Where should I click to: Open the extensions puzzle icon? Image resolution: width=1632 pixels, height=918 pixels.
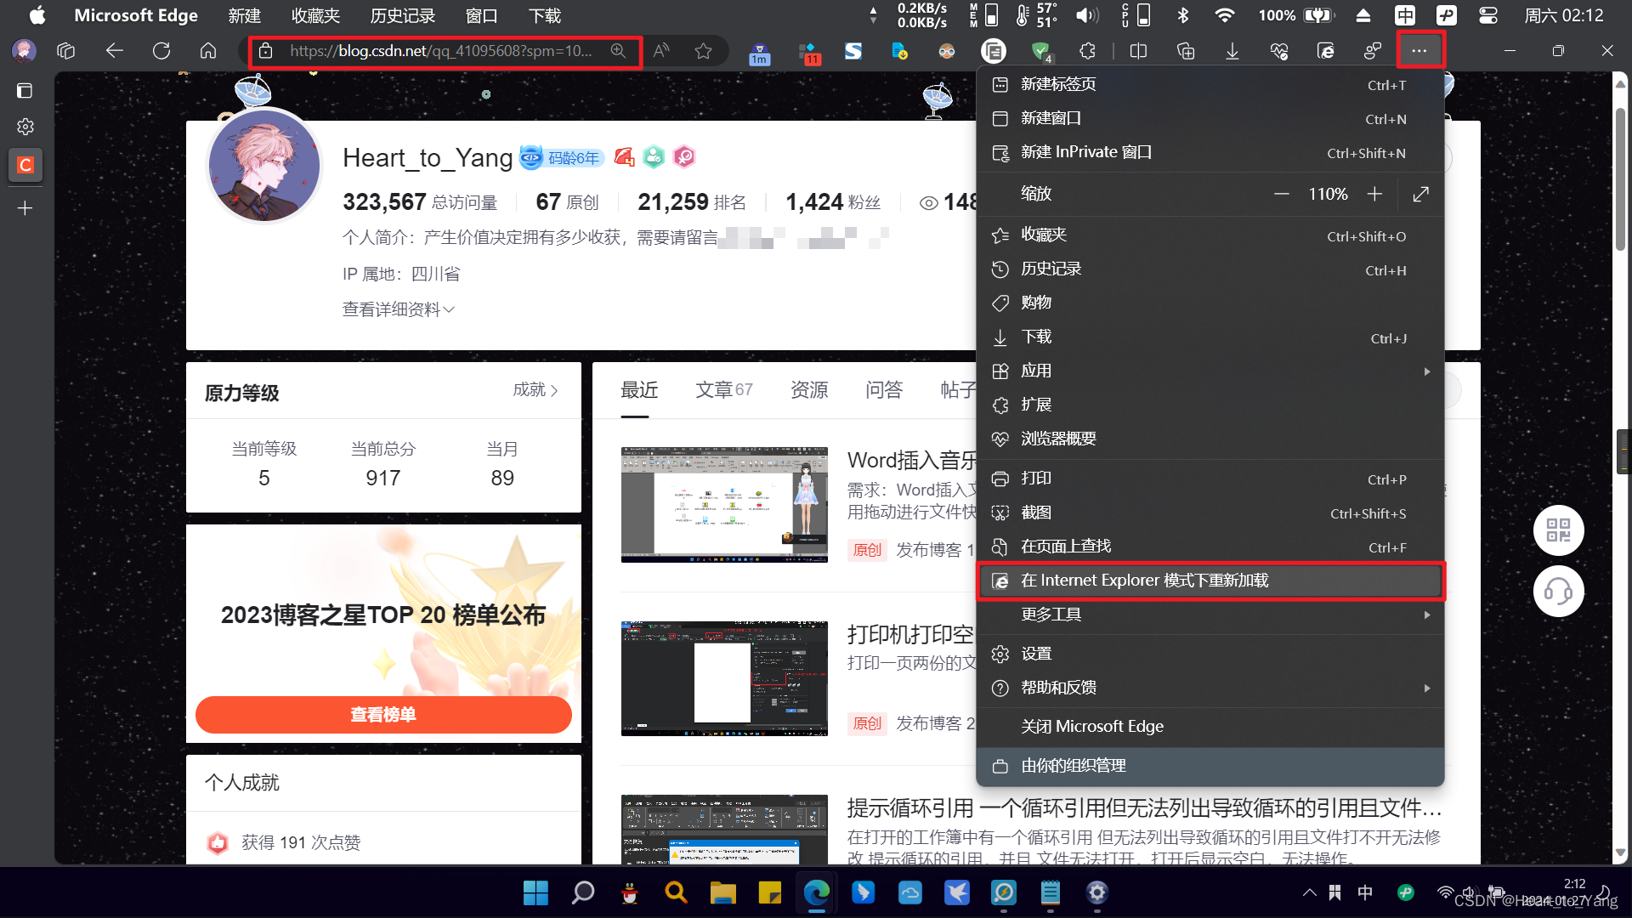1087,51
